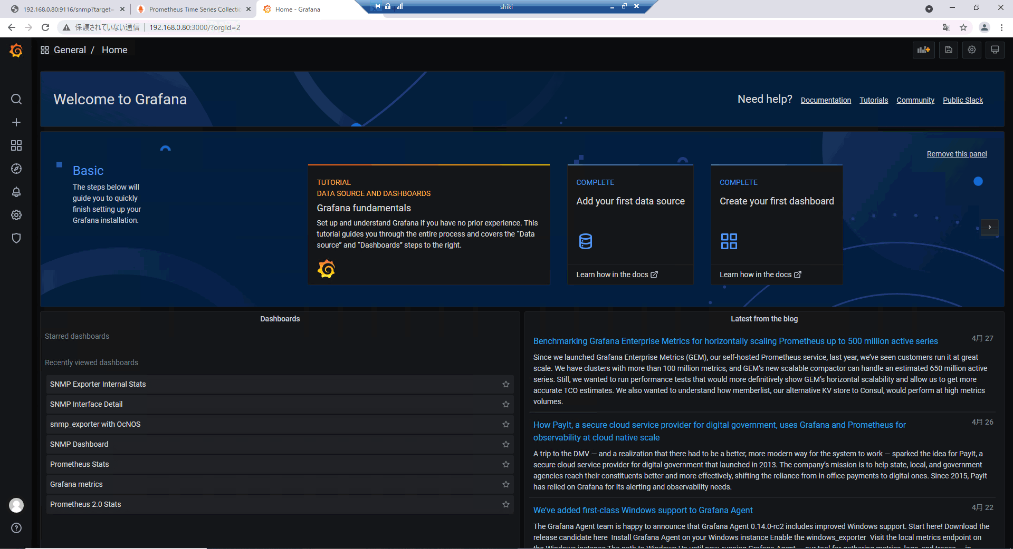The height and width of the screenshot is (549, 1013).
Task: Star the Prometheus 2.0 Stats dashboard
Action: tap(506, 504)
